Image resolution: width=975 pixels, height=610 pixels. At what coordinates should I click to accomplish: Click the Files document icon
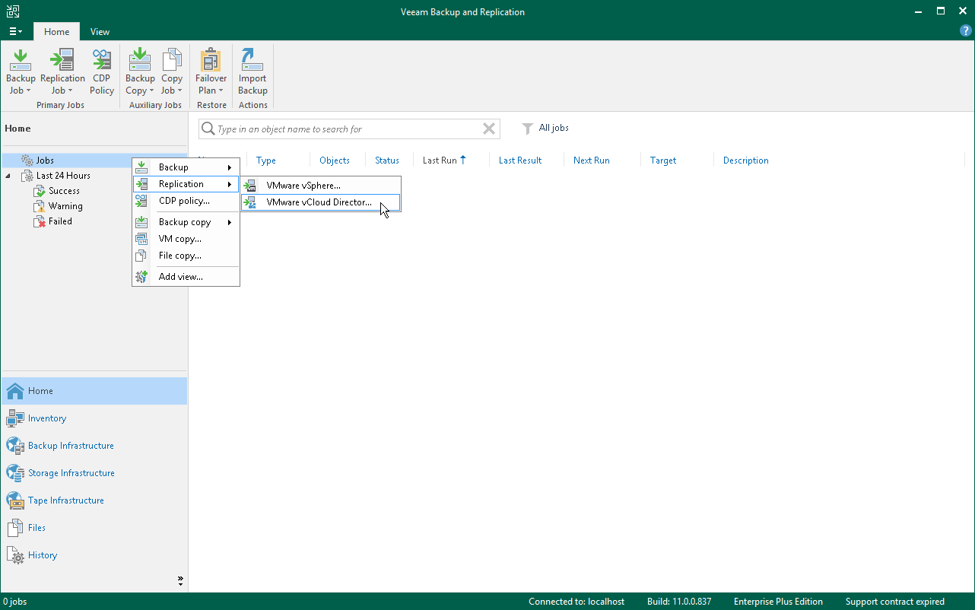(15, 528)
